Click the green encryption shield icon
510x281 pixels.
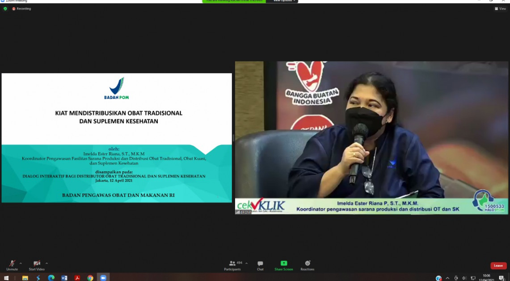(5, 8)
